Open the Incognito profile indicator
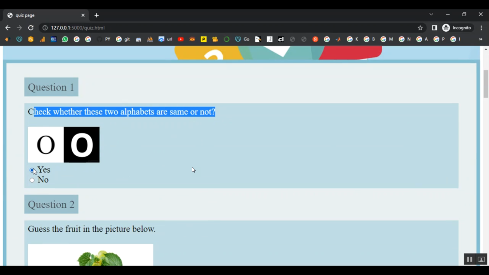The height and width of the screenshot is (275, 489). (457, 28)
